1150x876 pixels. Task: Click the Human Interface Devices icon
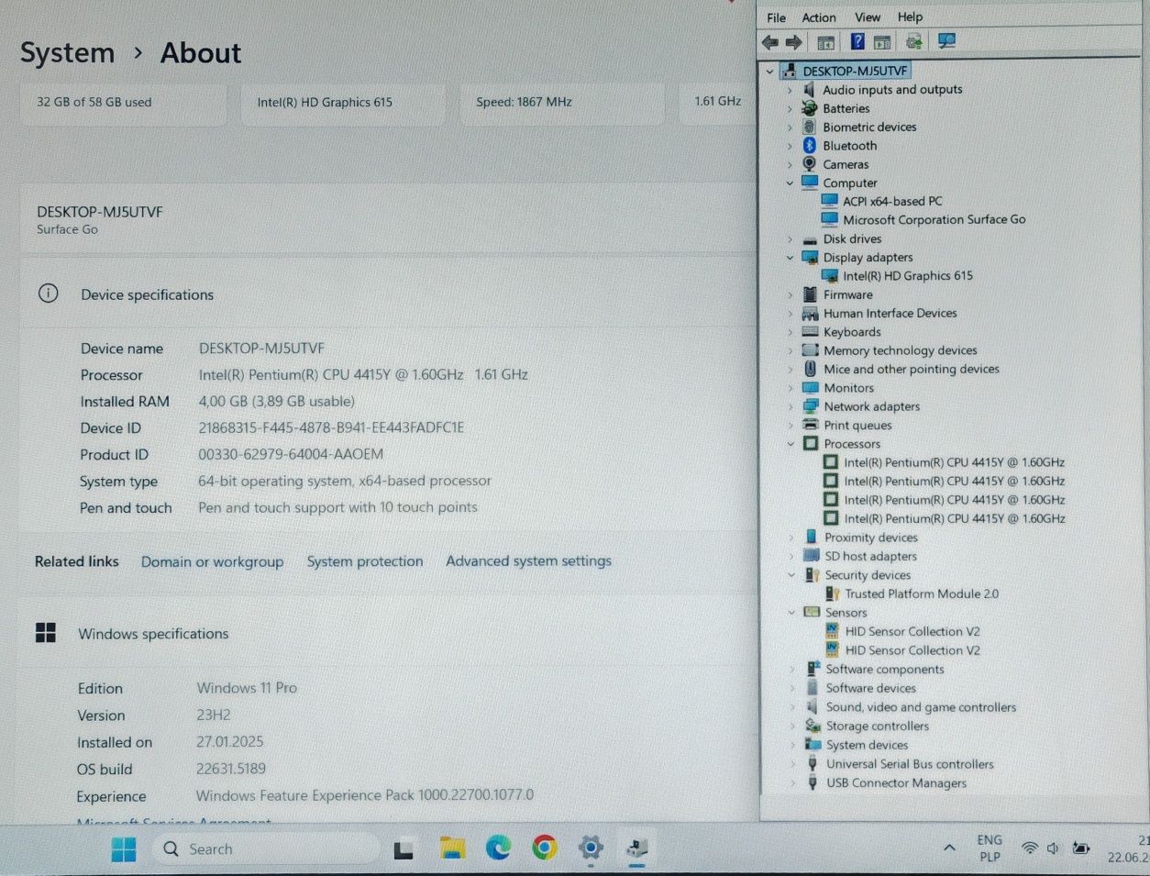click(x=810, y=314)
